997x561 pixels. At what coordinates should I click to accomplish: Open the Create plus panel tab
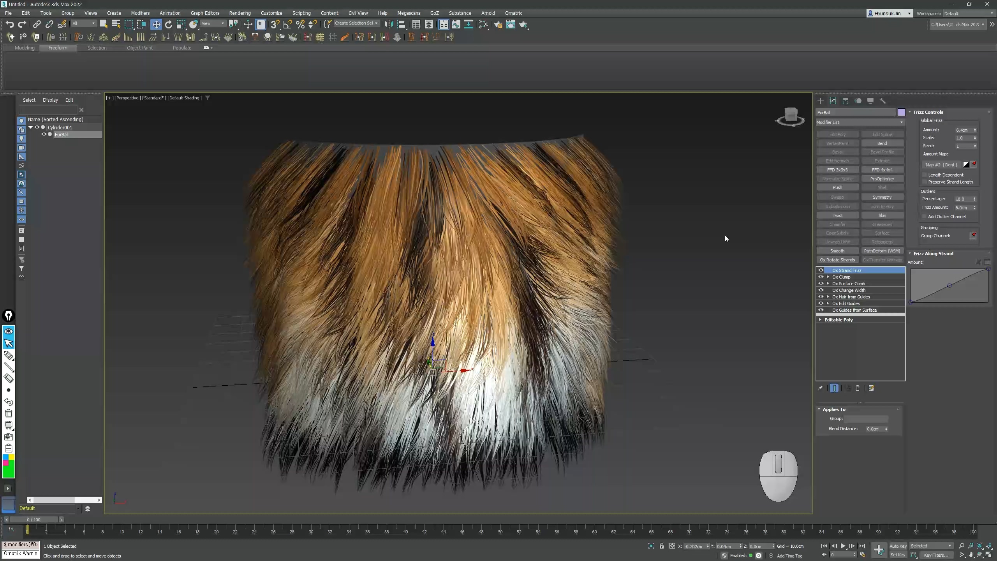[821, 101]
